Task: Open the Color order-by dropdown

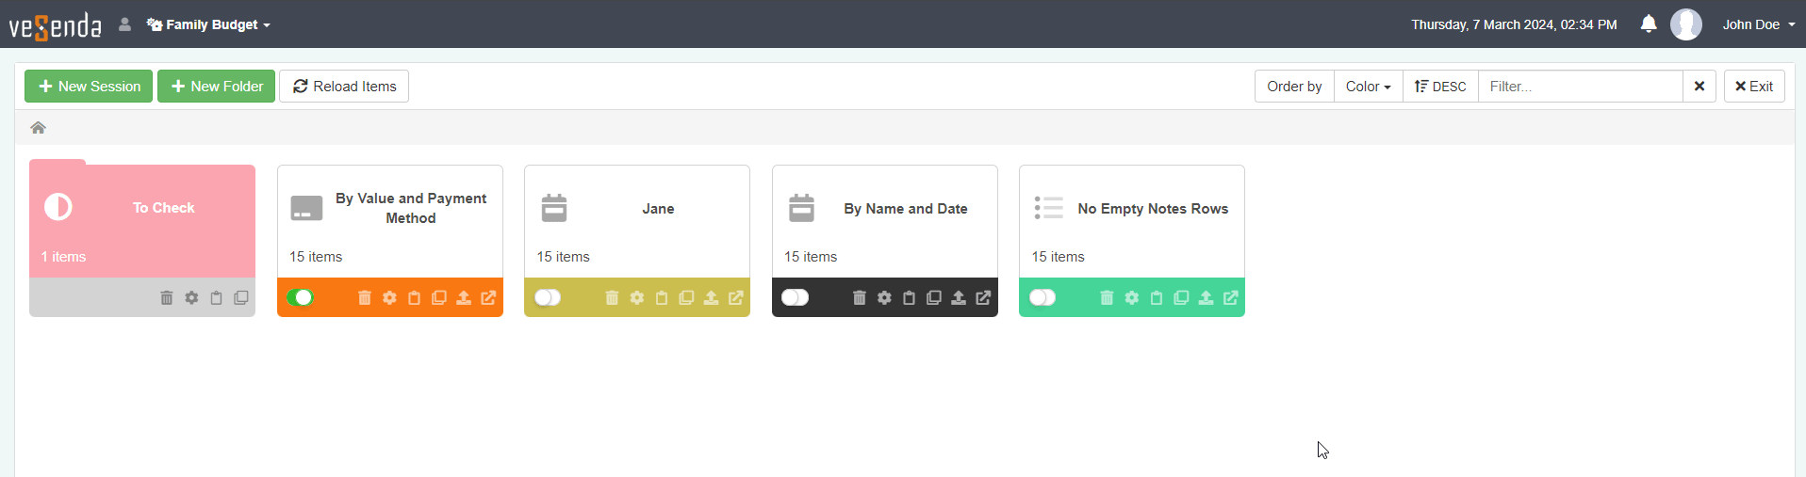Action: tap(1368, 87)
